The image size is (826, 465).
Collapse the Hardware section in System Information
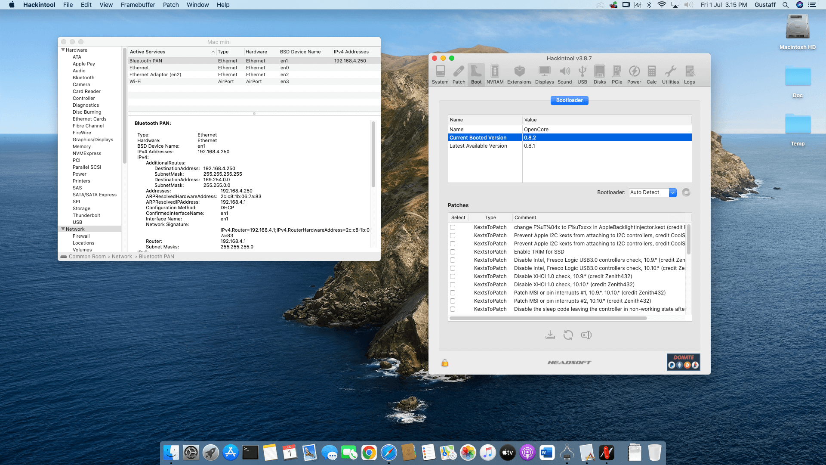tap(63, 50)
